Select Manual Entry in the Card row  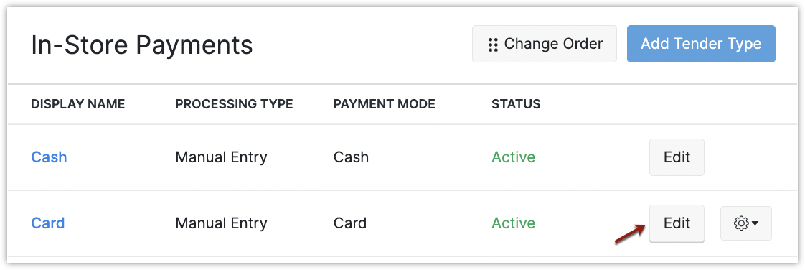coord(221,223)
